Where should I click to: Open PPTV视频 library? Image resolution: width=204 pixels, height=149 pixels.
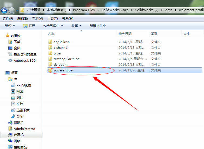(21, 85)
